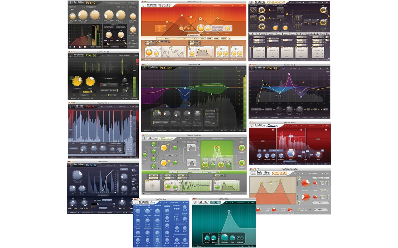Select Split Band in Pro-DS
The height and width of the screenshot is (248, 398).
tap(113, 90)
